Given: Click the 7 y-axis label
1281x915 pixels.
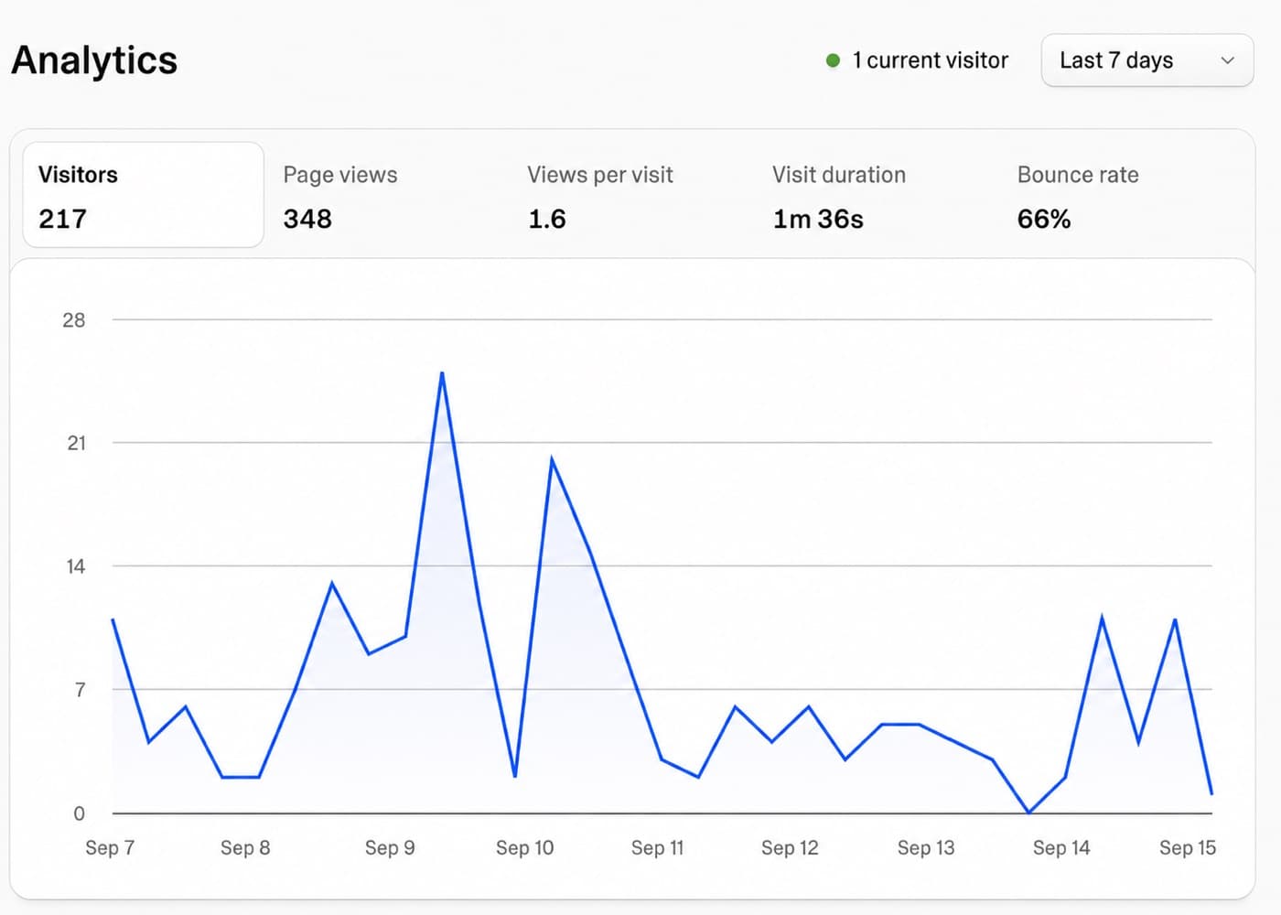Looking at the screenshot, I should click(81, 690).
